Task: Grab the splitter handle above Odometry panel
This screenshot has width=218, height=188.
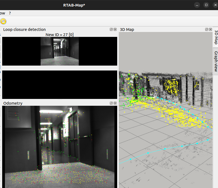Action: (59, 100)
